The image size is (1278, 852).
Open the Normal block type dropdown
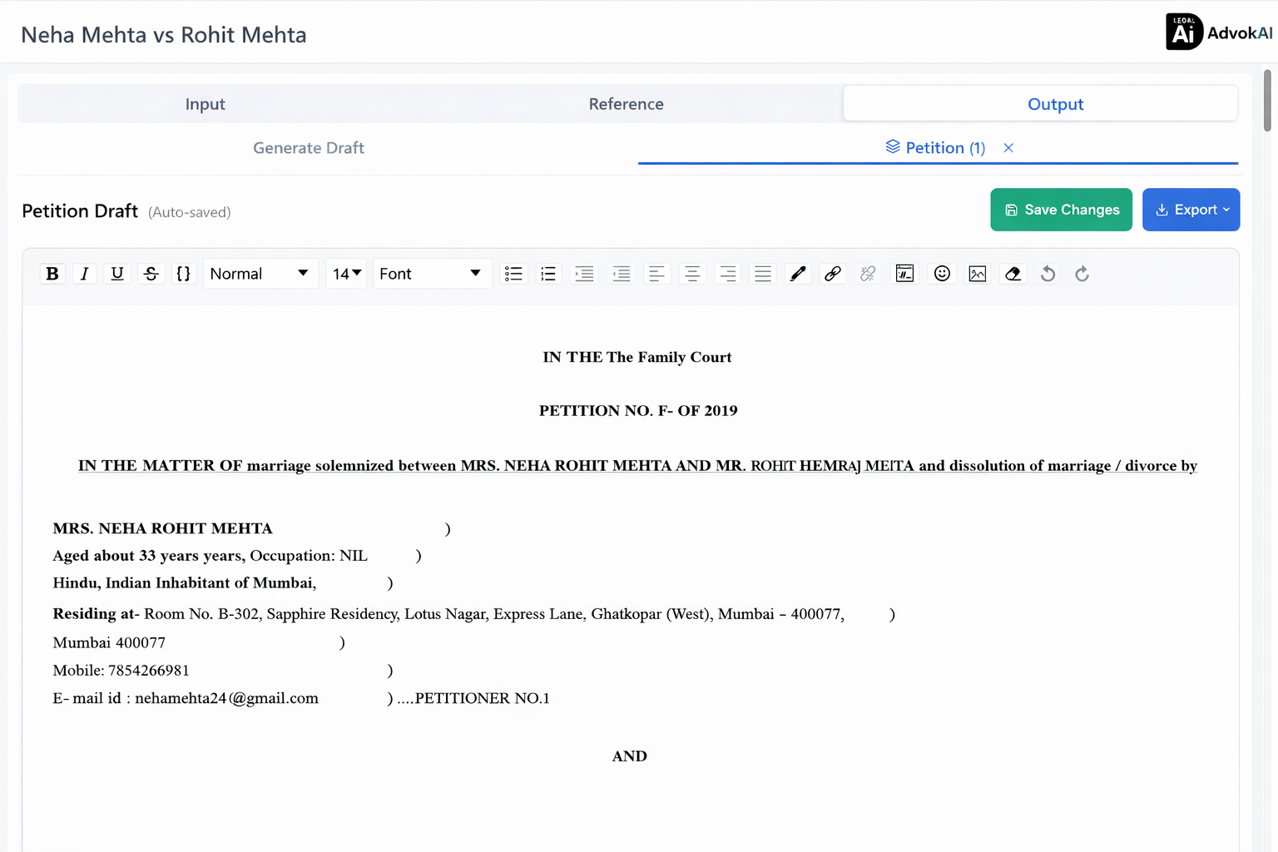260,274
